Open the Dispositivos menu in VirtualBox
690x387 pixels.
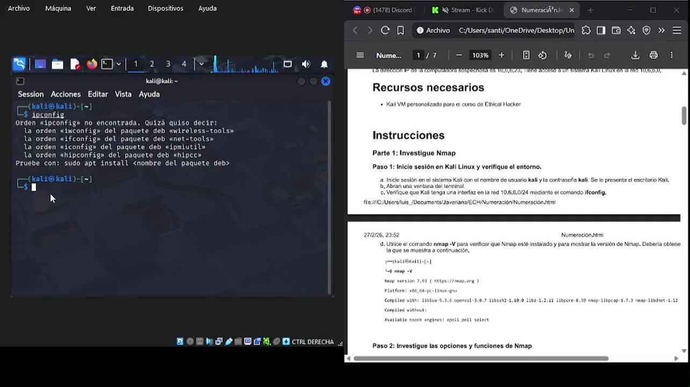[x=166, y=8]
